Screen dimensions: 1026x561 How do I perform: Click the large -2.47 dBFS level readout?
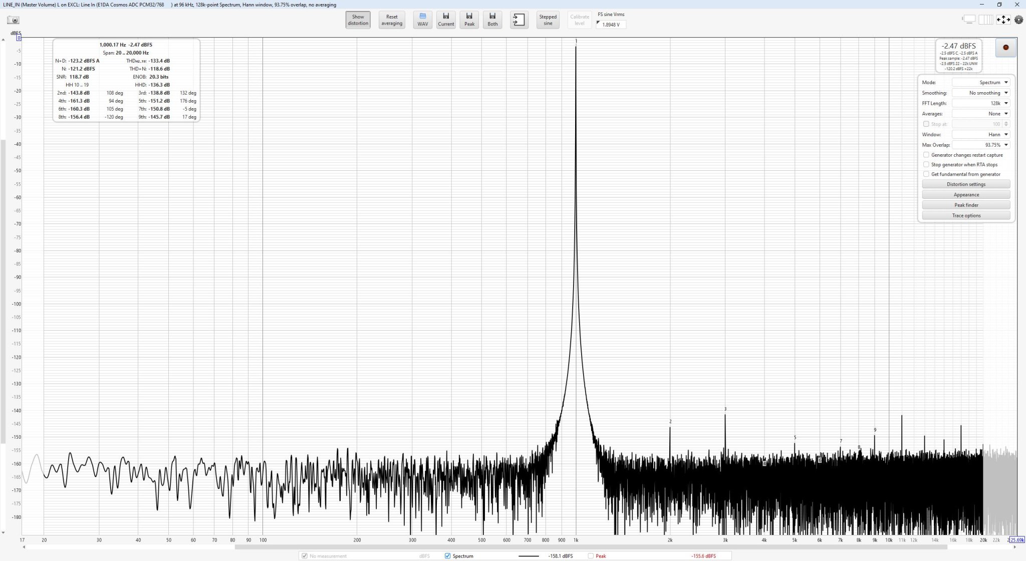[x=958, y=46]
